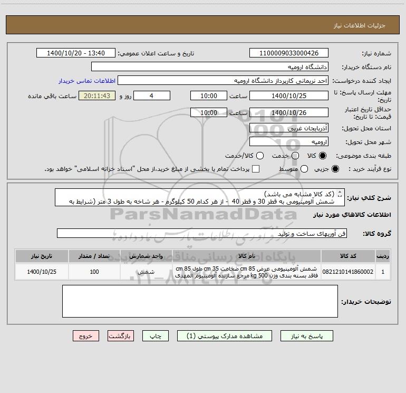The height and width of the screenshot is (393, 406).
Task: Click the ایجاد کننده درخواست field
Action: tap(223, 81)
